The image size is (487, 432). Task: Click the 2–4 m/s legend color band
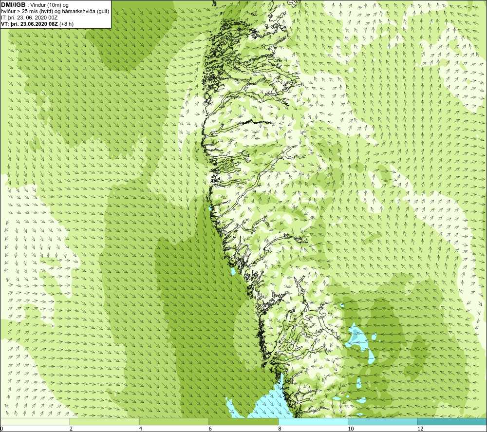point(104,422)
